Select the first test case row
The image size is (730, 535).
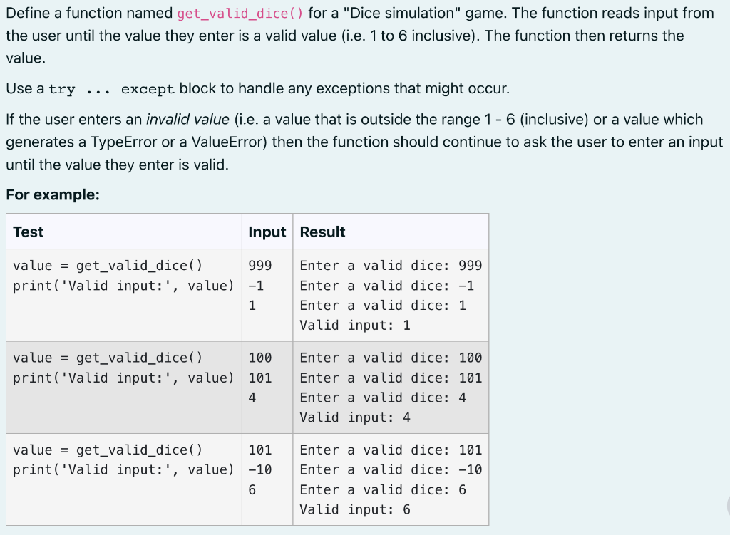(x=247, y=294)
